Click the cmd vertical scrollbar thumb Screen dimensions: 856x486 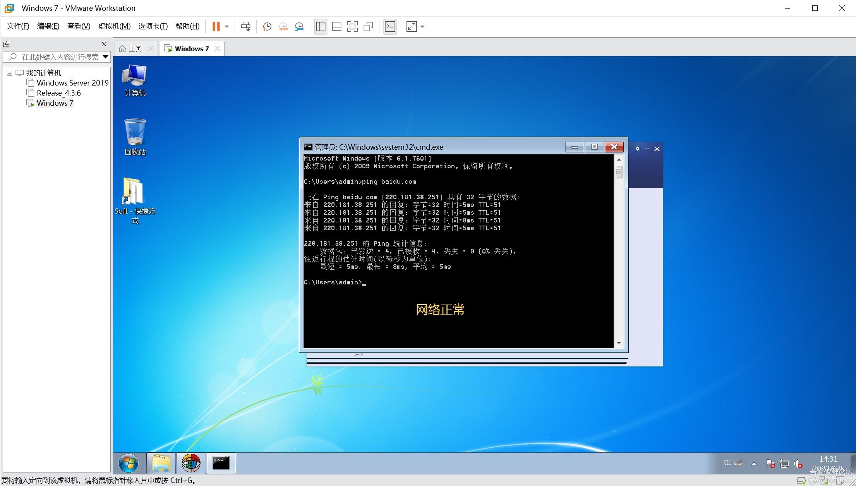point(619,171)
